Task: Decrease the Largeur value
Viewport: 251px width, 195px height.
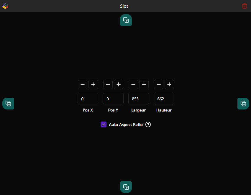Action: click(133, 84)
